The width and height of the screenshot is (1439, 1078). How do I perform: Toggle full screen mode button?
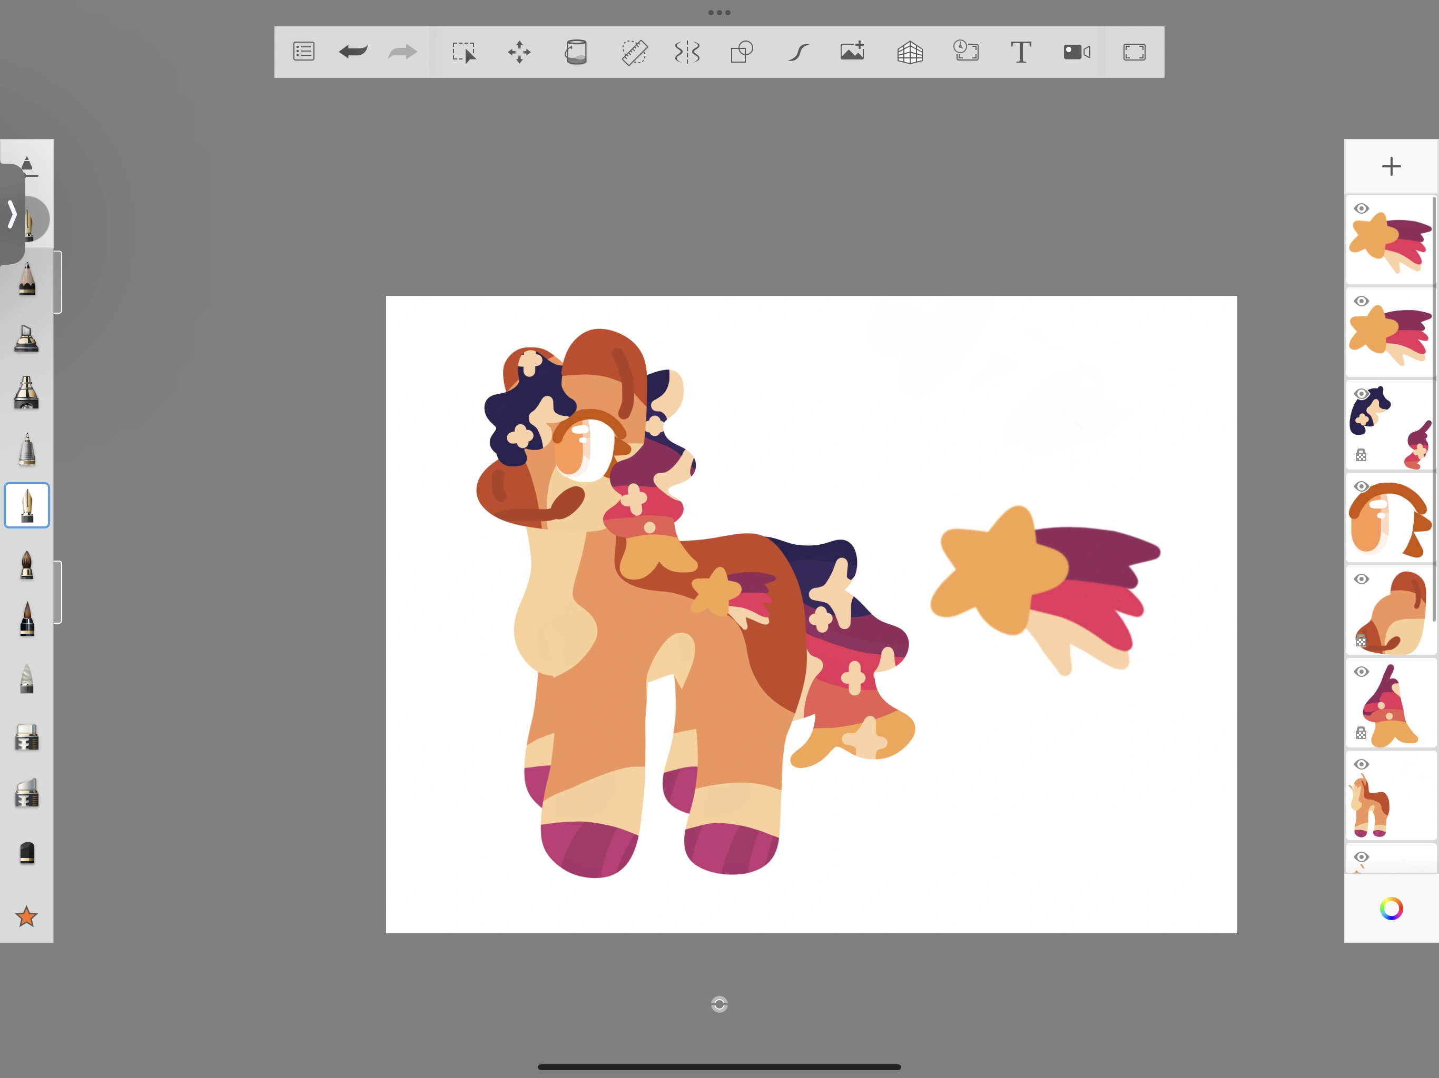click(1134, 52)
